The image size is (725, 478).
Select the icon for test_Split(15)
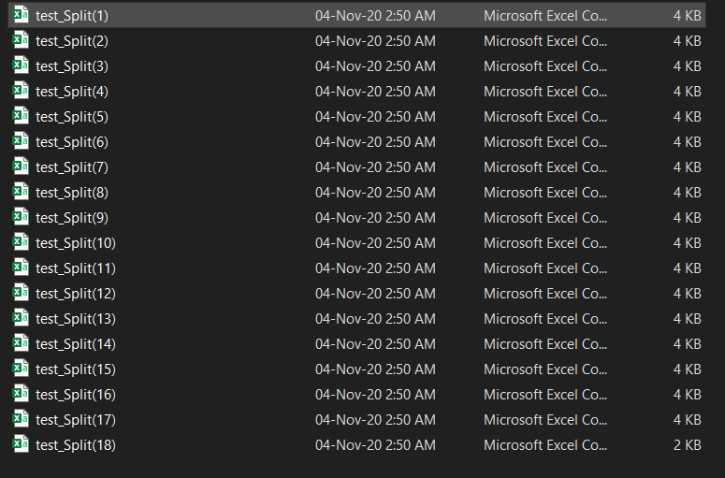click(x=21, y=368)
